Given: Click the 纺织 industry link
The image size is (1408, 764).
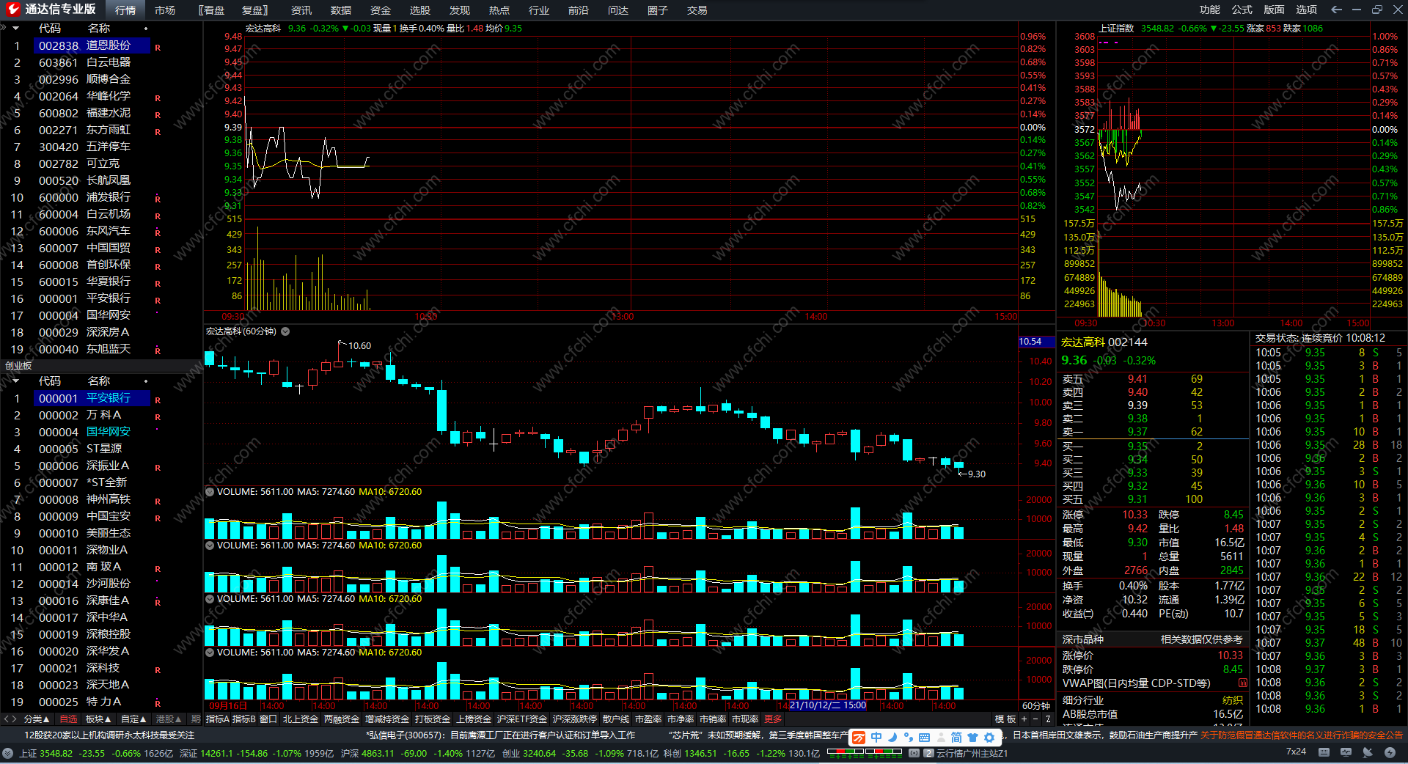Looking at the screenshot, I should (x=1233, y=700).
